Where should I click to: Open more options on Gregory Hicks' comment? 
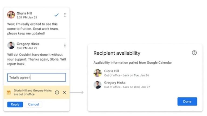click(65, 45)
